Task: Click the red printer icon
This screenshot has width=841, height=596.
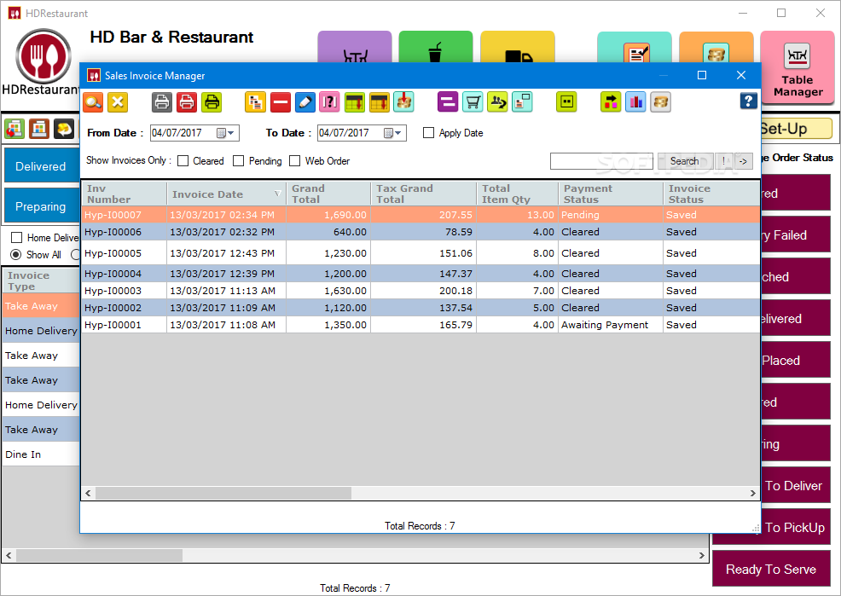Action: tap(187, 101)
